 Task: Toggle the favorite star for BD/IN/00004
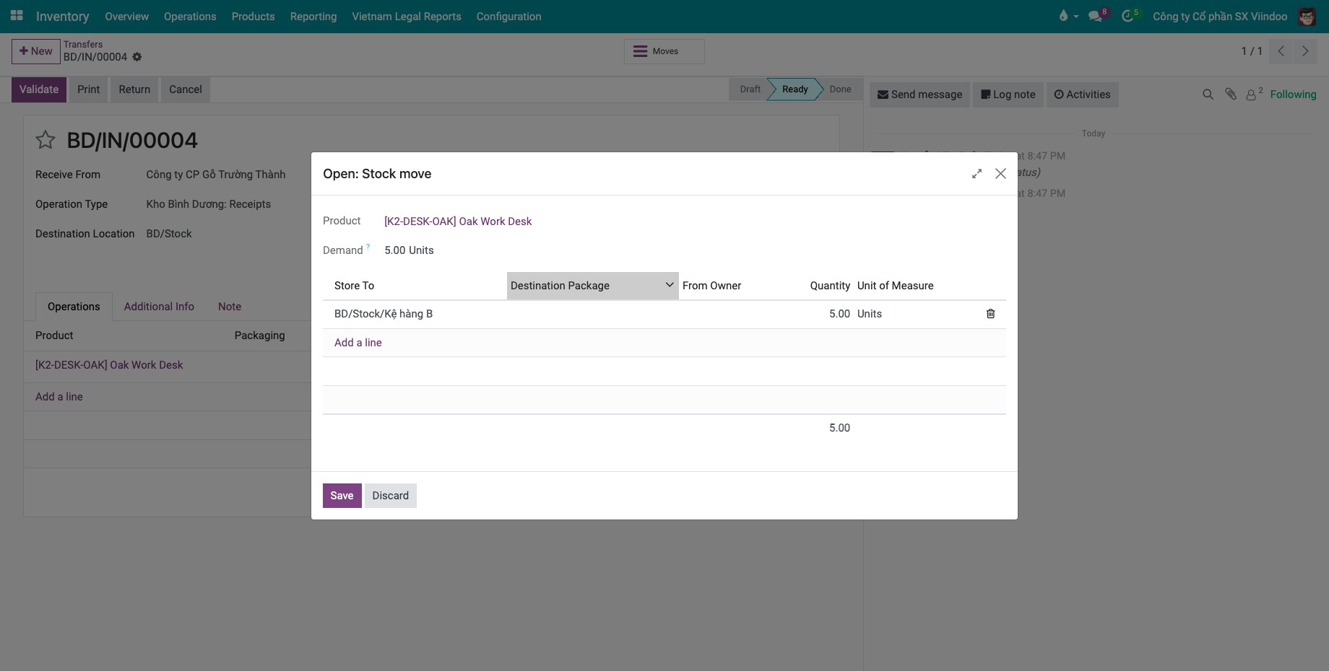pos(46,140)
